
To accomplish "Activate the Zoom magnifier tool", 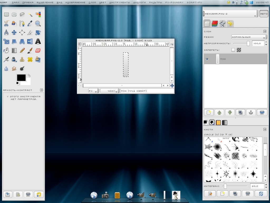I will pyautogui.click(x=38, y=24).
